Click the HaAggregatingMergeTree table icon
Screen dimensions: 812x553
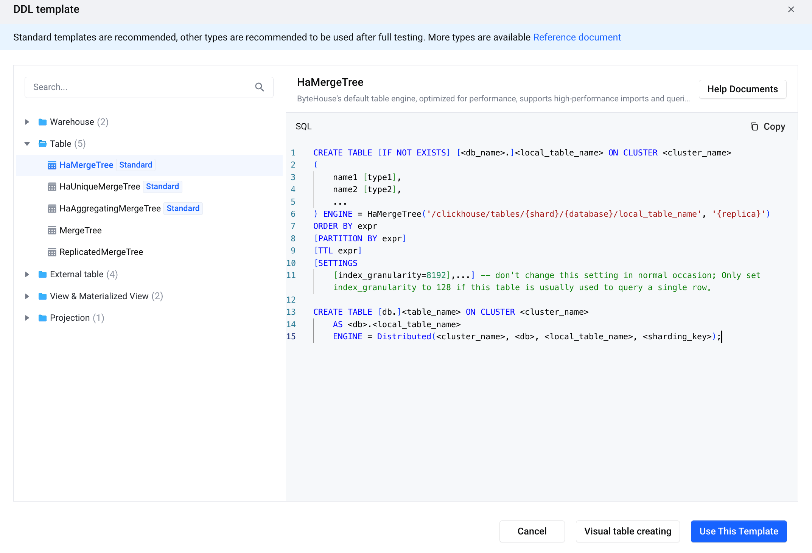[x=52, y=209]
